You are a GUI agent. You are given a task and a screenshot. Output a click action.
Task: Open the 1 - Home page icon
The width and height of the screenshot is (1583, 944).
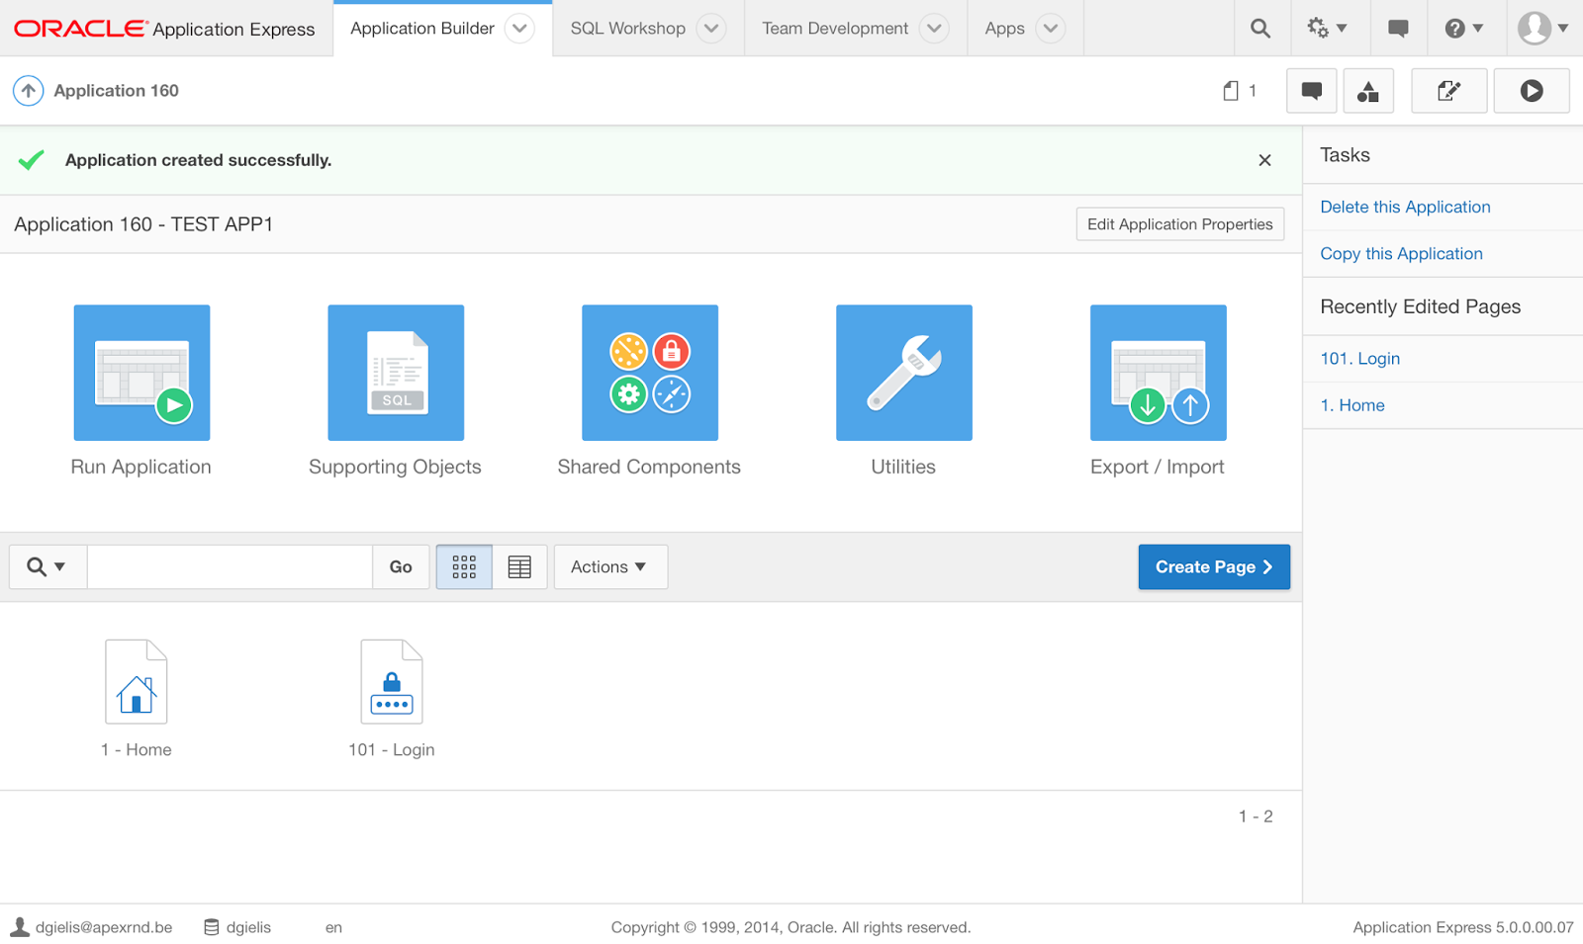pos(137,682)
